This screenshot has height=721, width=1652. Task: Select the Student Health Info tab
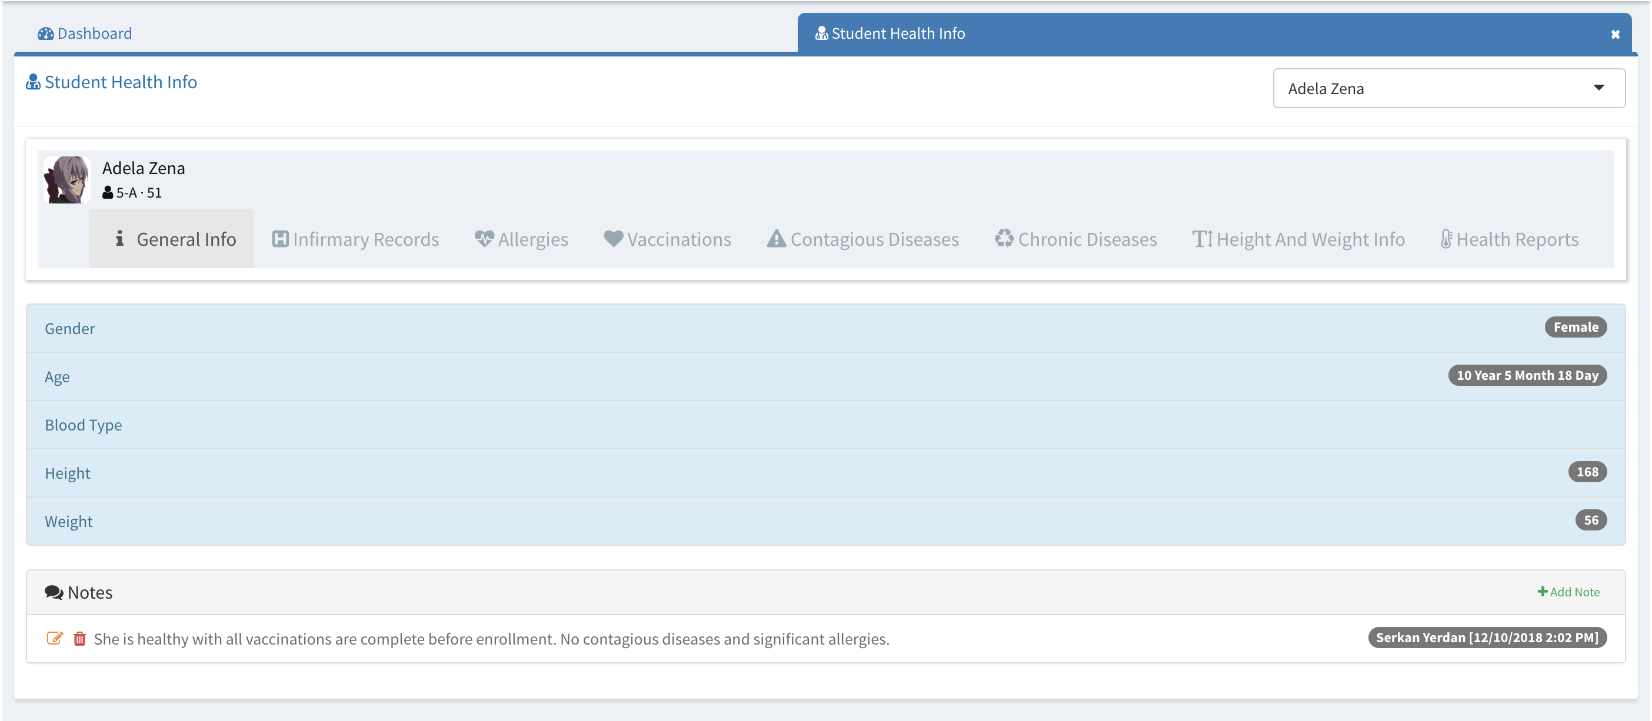click(x=898, y=34)
